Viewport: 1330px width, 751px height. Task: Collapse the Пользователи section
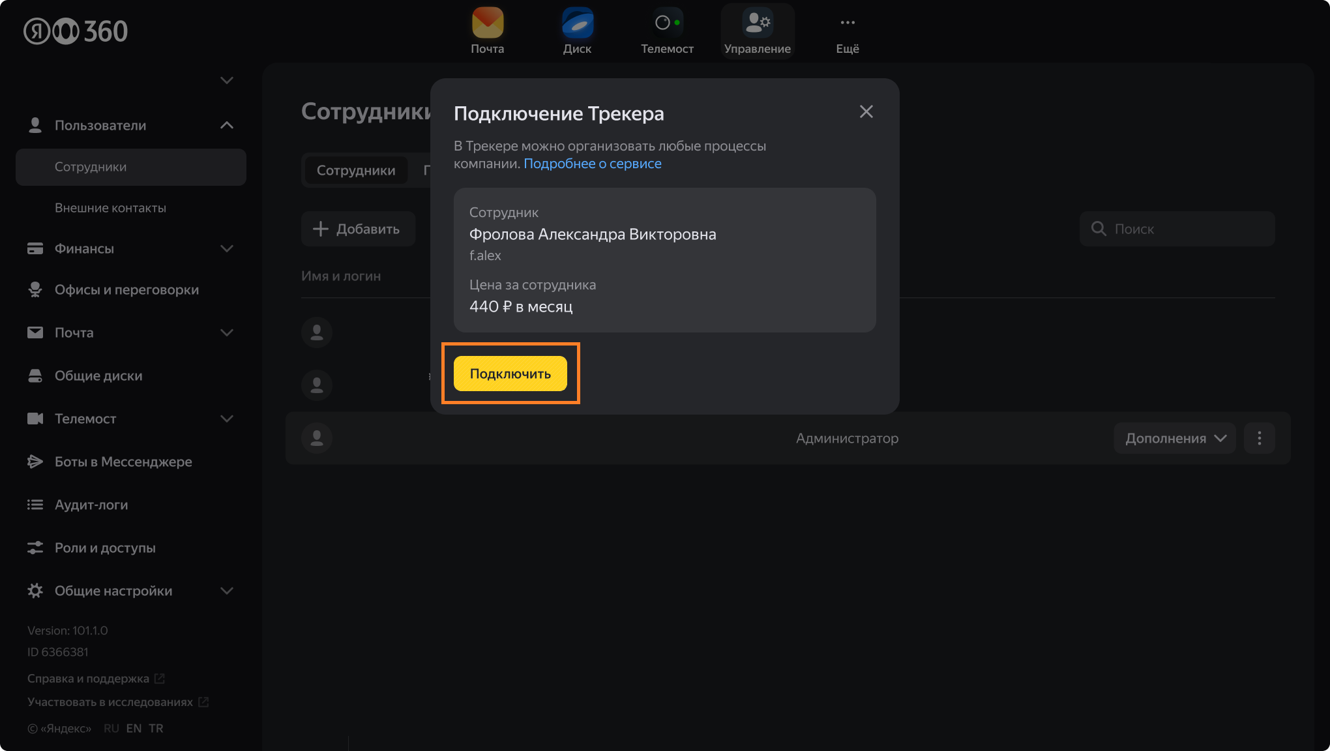227,125
